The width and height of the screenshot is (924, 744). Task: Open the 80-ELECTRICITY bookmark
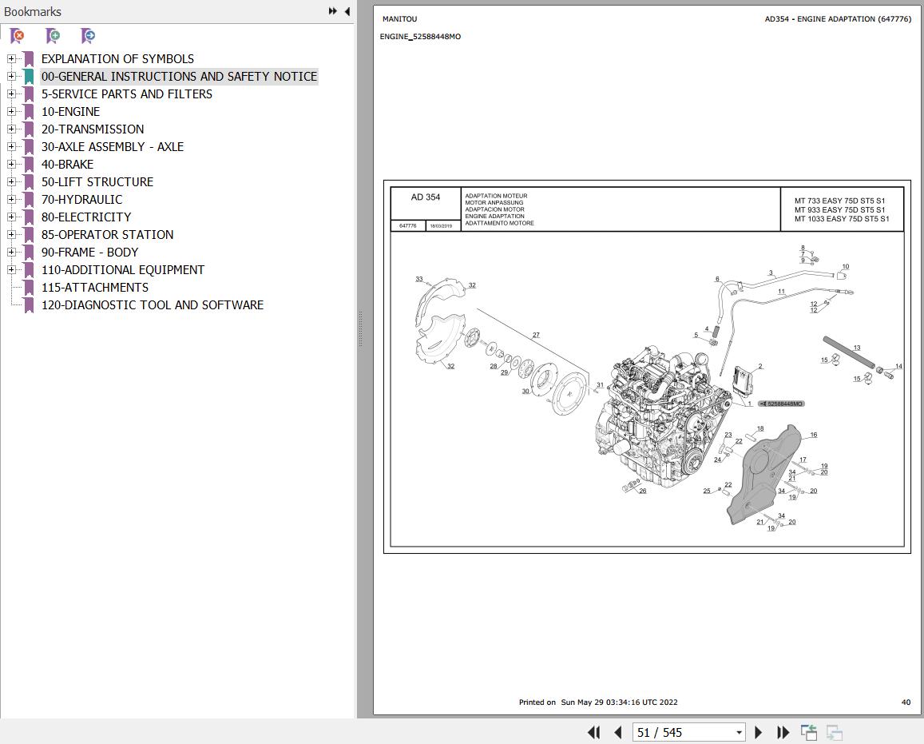(86, 217)
